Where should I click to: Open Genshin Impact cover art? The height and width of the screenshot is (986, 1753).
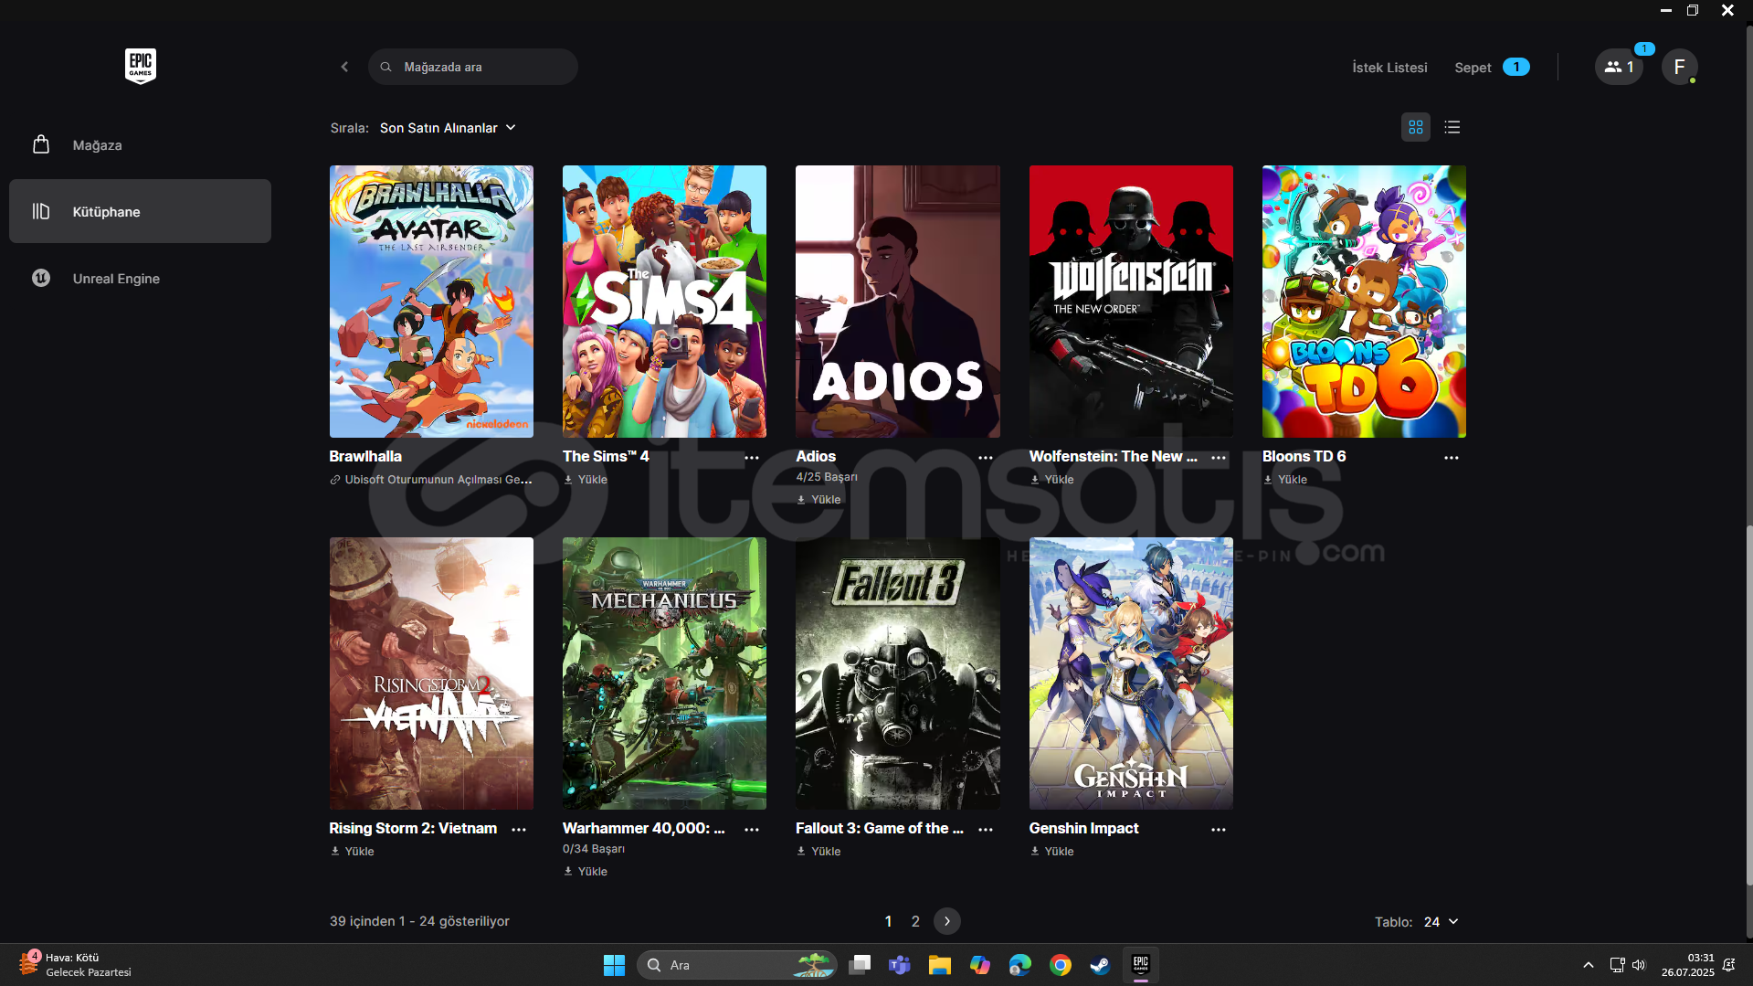coord(1131,673)
